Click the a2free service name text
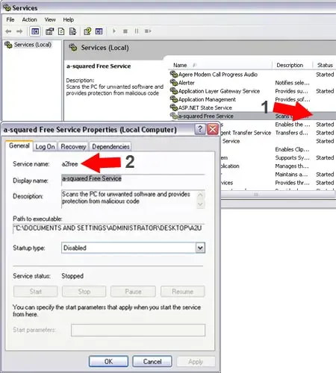This screenshot has height=373, width=336. pos(70,164)
